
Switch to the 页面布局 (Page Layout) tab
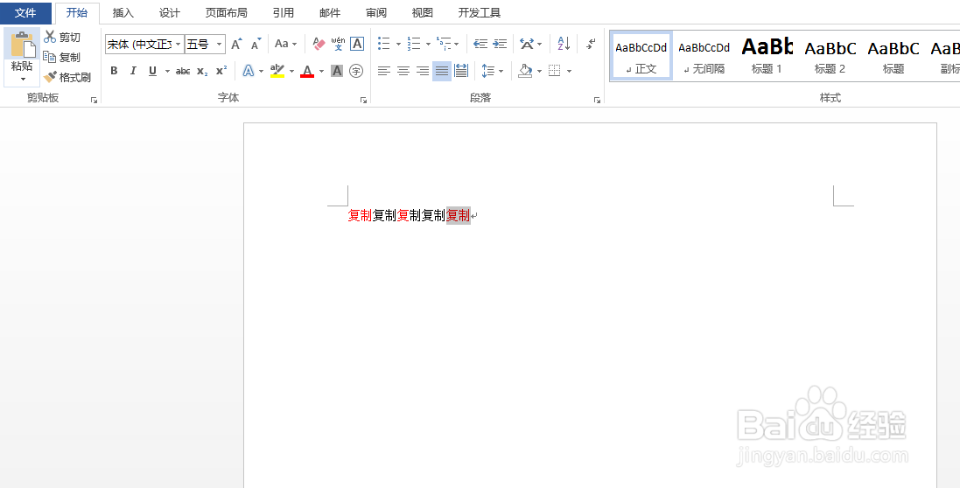pos(226,13)
